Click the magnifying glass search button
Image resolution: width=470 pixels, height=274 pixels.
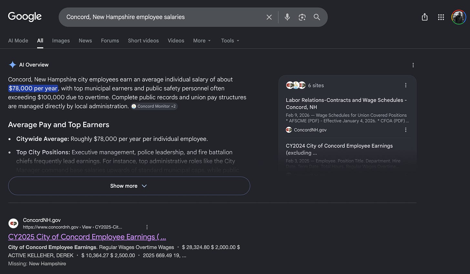[x=317, y=17]
